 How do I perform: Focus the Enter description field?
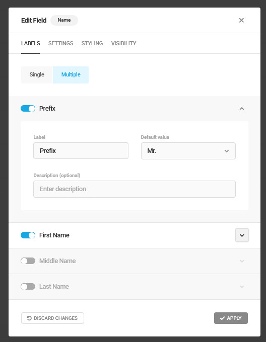[x=135, y=189]
